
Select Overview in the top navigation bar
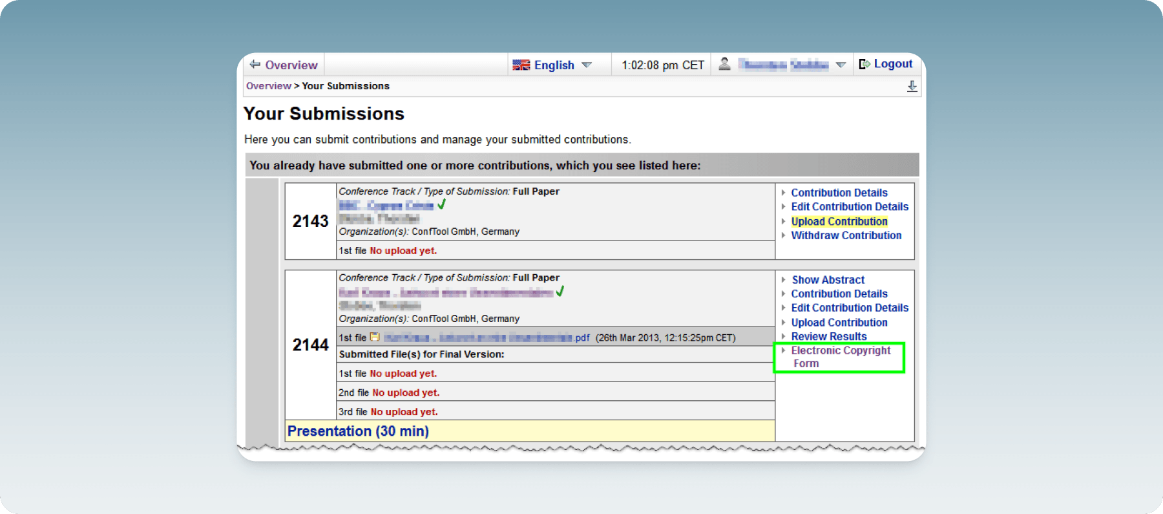click(291, 65)
